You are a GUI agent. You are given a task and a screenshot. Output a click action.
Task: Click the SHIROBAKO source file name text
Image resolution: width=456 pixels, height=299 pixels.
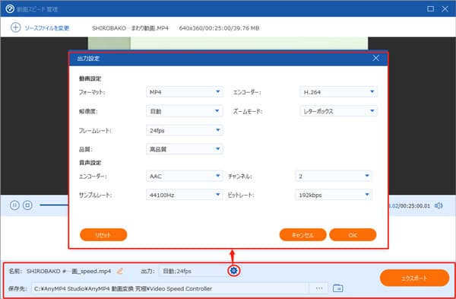pos(130,28)
